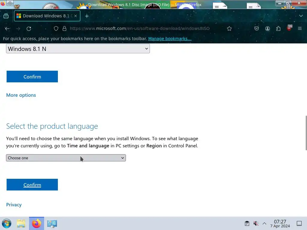Open Firefox account menu
This screenshot has width=307, height=230.
tap(267, 28)
